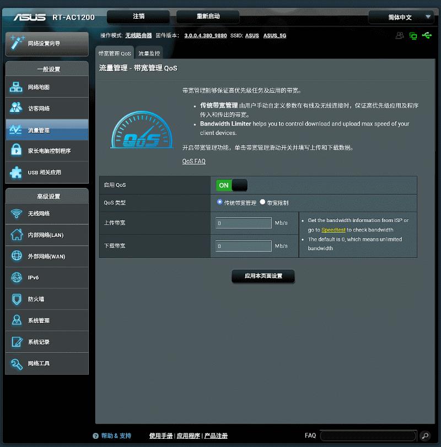Select the 带宽管理 QoS tab

[115, 53]
